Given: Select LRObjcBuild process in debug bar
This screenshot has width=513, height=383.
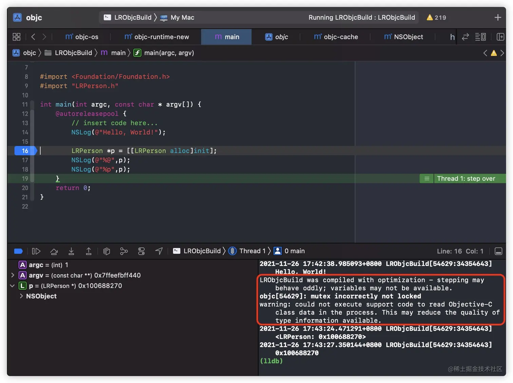Looking at the screenshot, I should click(x=197, y=251).
